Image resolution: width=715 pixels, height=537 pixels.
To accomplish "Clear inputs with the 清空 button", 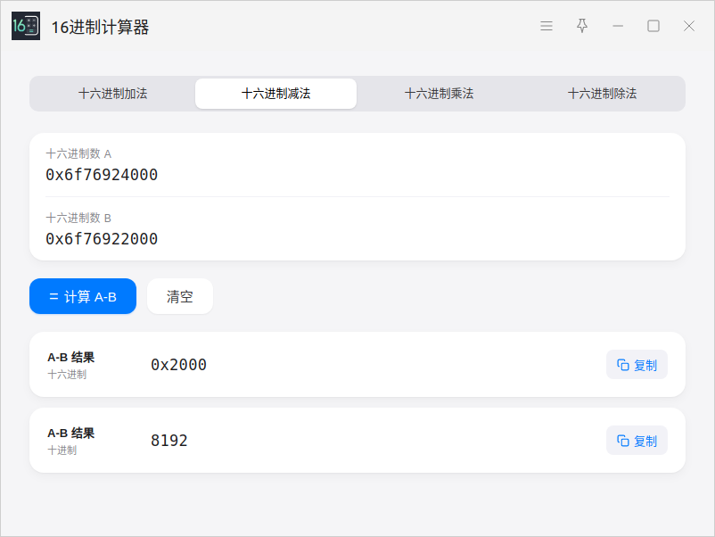I will pos(180,296).
